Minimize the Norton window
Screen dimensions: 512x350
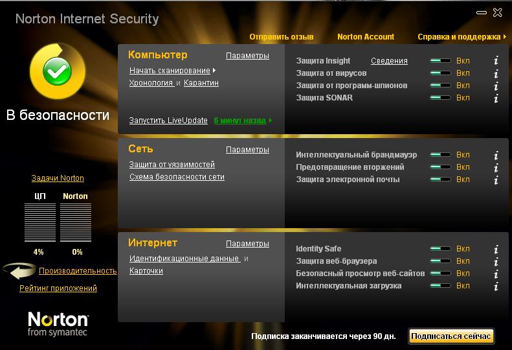pos(482,13)
